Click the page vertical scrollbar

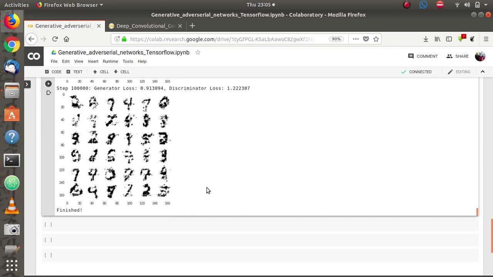point(492,236)
